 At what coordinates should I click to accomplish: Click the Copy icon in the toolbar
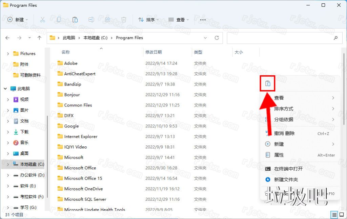point(59,20)
